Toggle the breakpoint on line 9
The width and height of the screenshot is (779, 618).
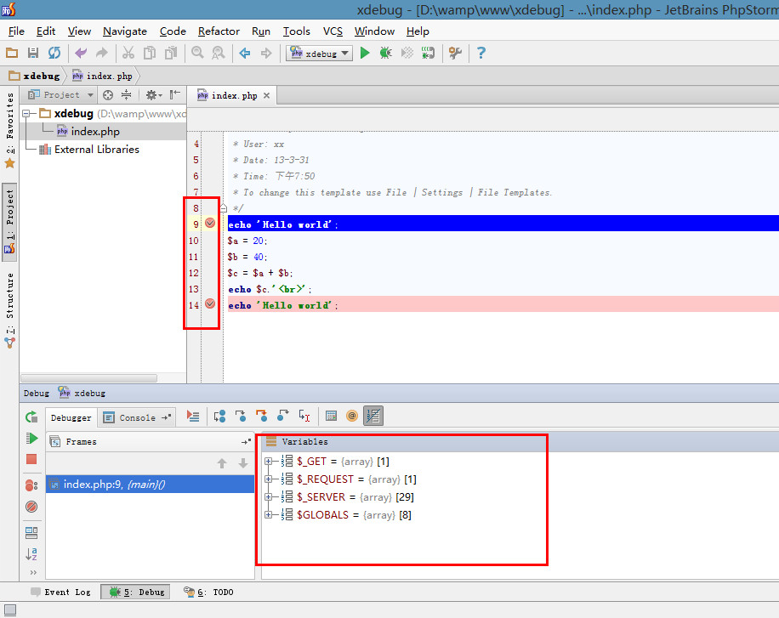(210, 223)
